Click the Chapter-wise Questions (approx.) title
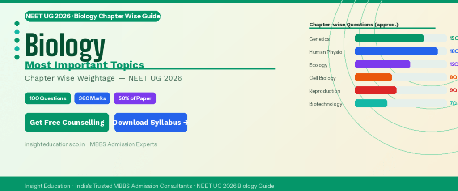Image resolution: width=458 pixels, height=191 pixels. tap(353, 25)
